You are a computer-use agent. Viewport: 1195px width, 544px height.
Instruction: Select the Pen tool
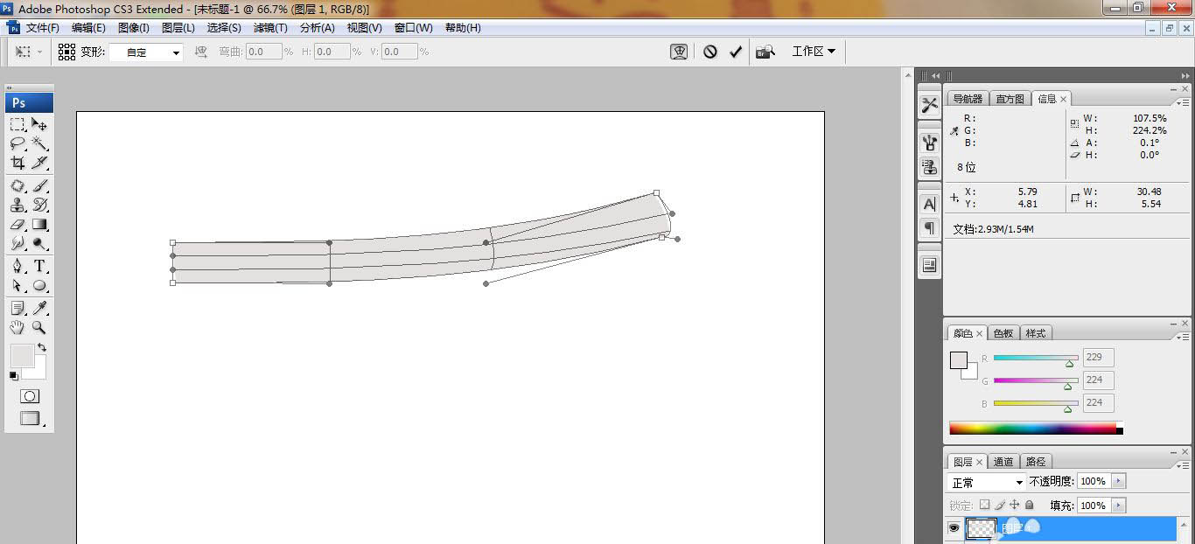click(17, 267)
